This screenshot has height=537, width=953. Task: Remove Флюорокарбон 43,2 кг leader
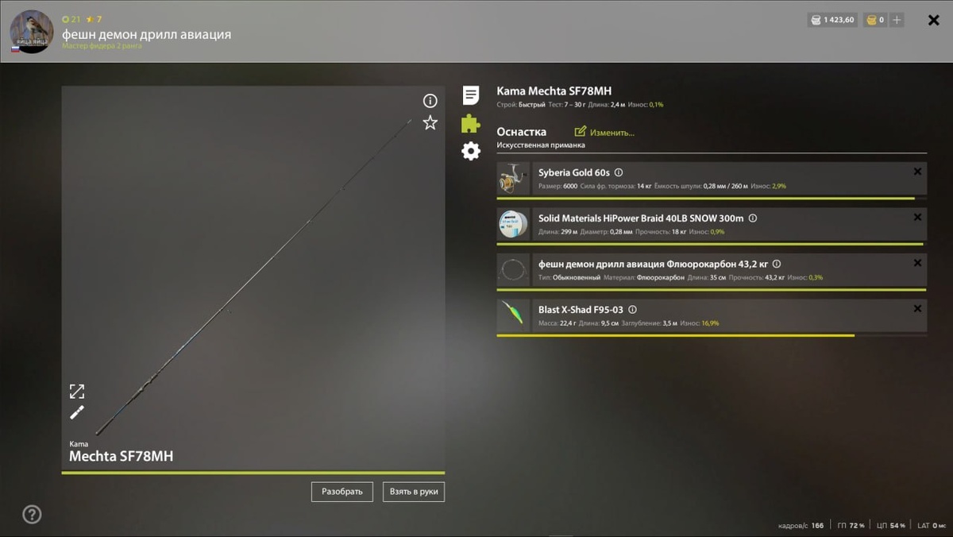point(917,263)
